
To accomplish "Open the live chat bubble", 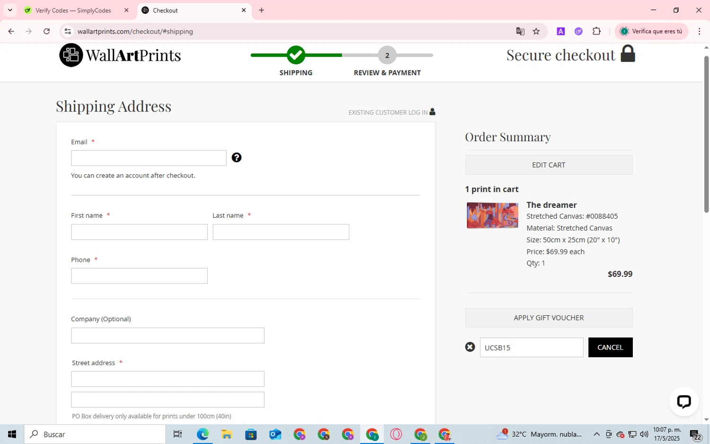I will coord(684,402).
